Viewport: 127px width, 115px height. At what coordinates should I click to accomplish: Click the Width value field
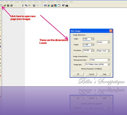point(87,39)
